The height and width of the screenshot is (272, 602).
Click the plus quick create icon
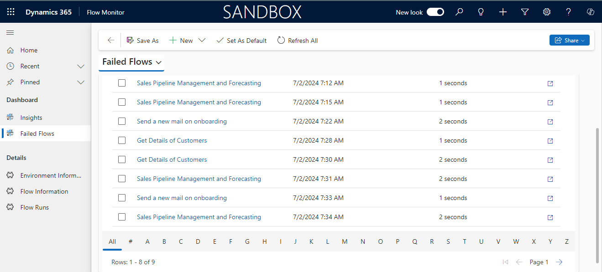[503, 12]
